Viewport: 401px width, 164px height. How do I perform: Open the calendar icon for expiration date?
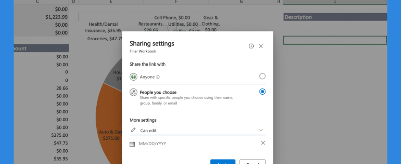[x=132, y=144]
